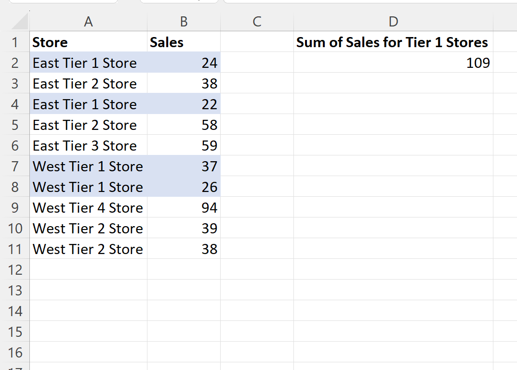Select the highlighted West Tier 1 Store cell

(x=88, y=166)
